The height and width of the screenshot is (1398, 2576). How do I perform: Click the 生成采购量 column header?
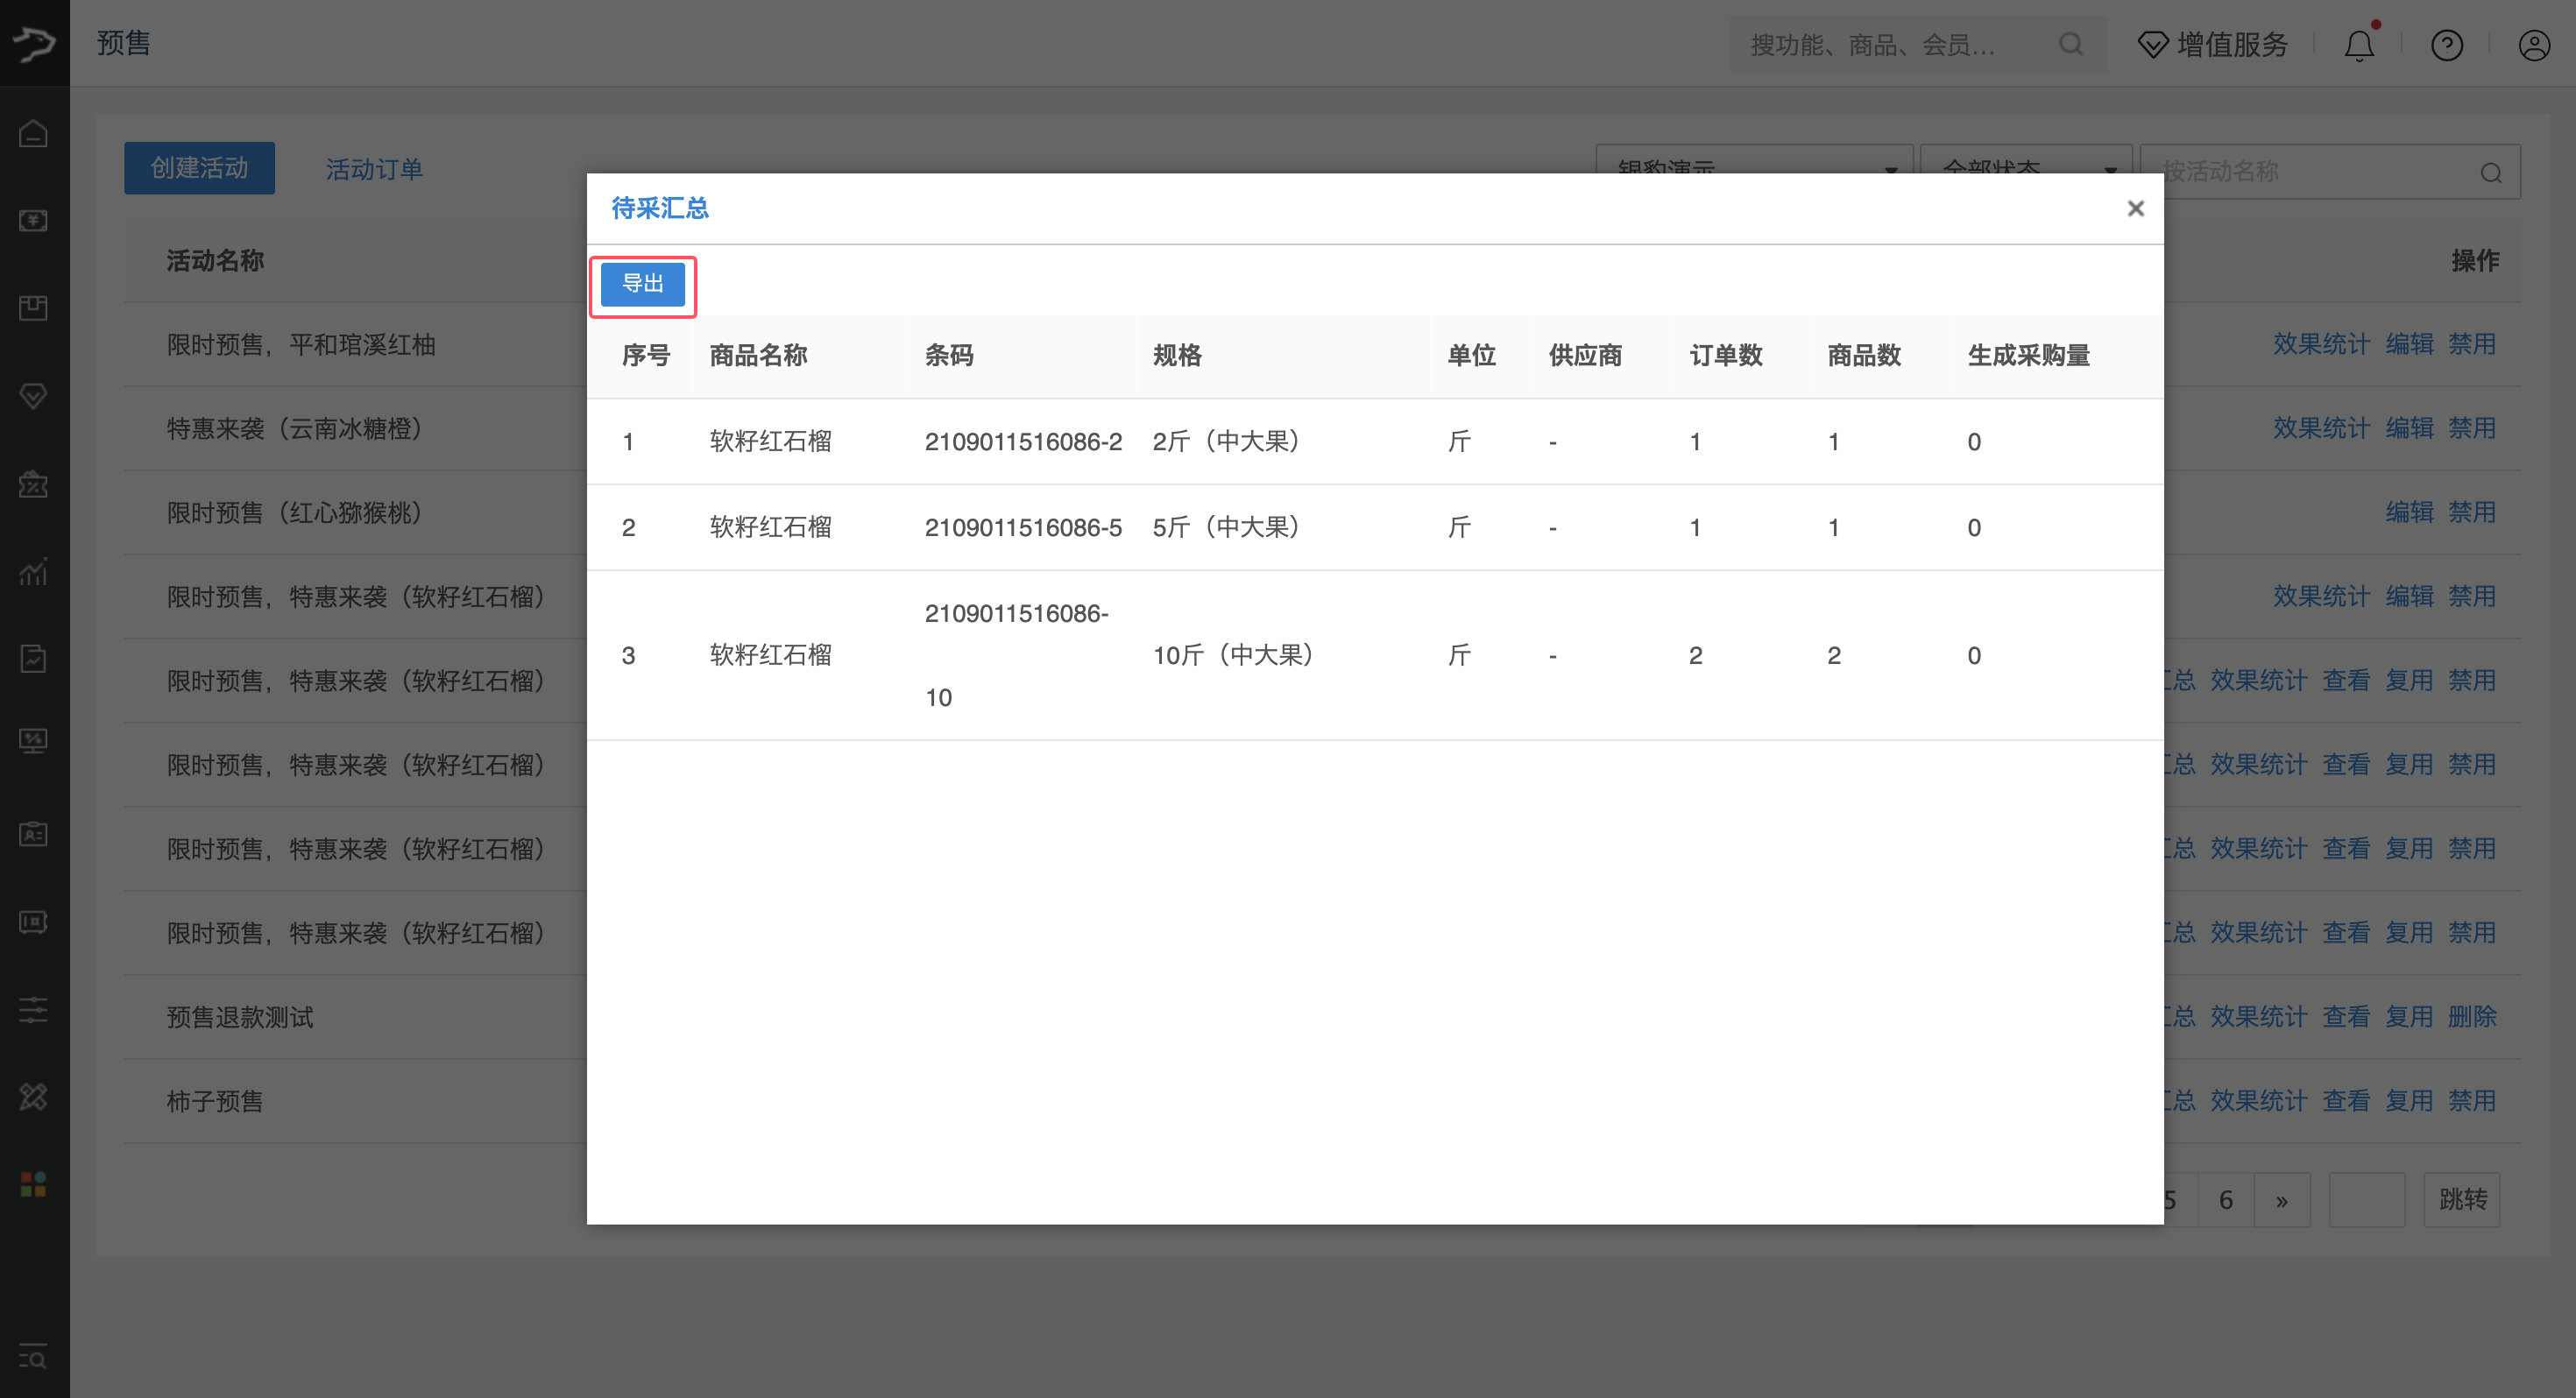pyautogui.click(x=2028, y=355)
